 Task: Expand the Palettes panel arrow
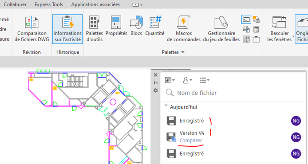(183, 52)
